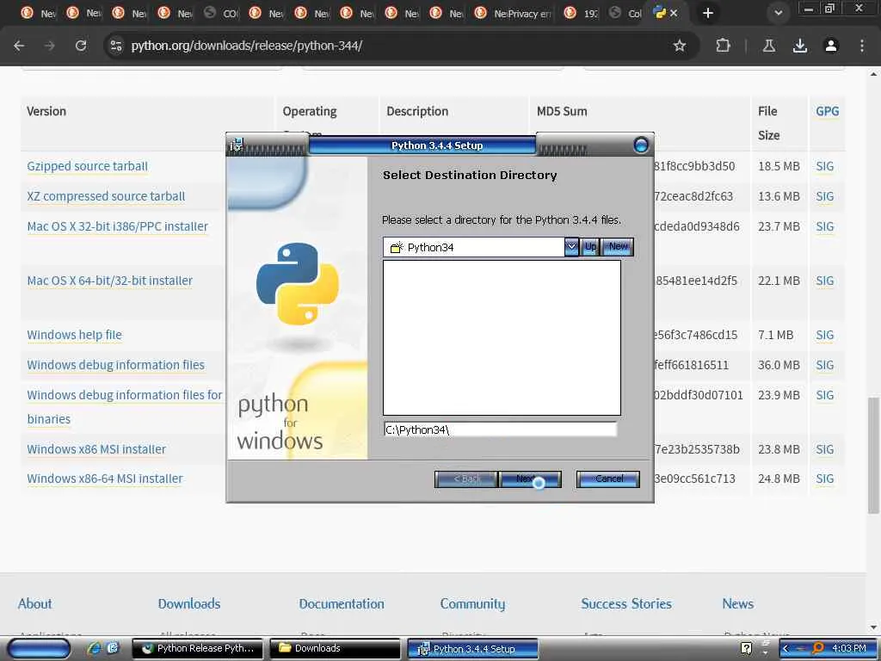Open the browser three-dot menu

pyautogui.click(x=862, y=46)
